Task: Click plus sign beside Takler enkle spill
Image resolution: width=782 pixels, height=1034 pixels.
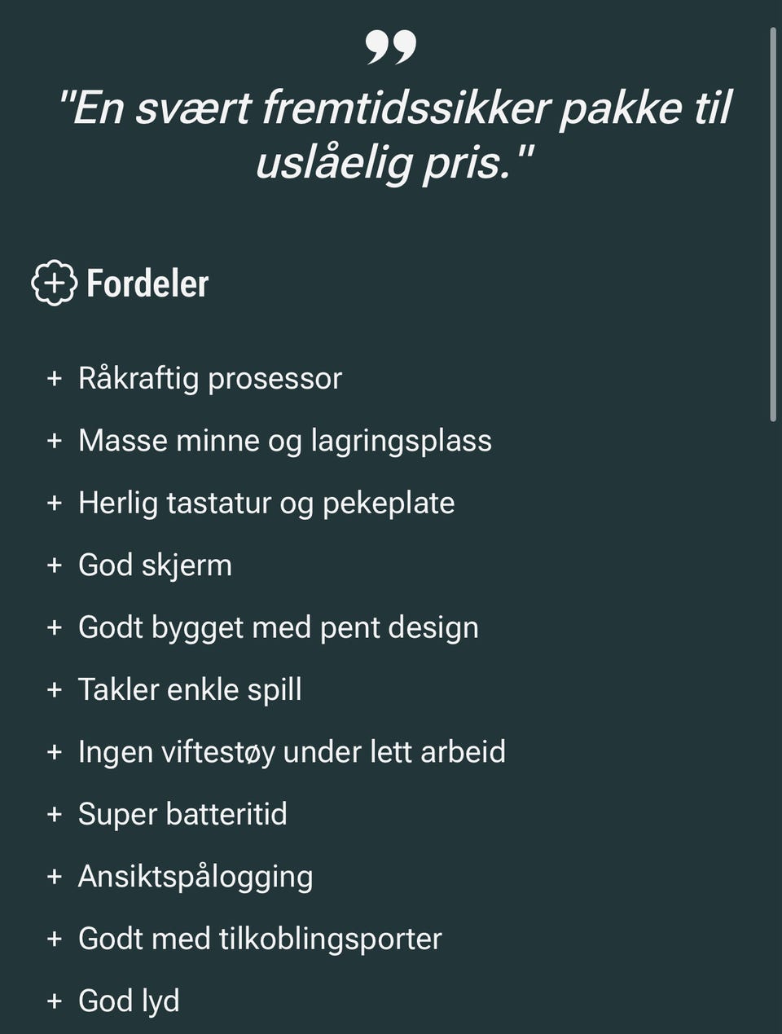Action: 55,690
